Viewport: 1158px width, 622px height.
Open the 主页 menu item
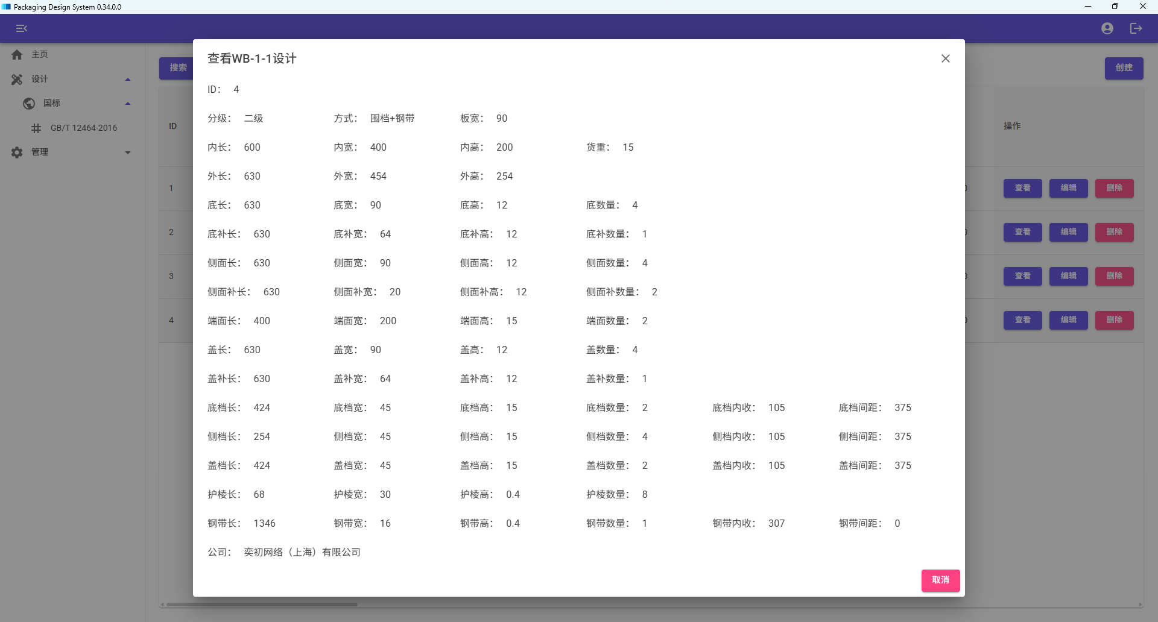(40, 55)
